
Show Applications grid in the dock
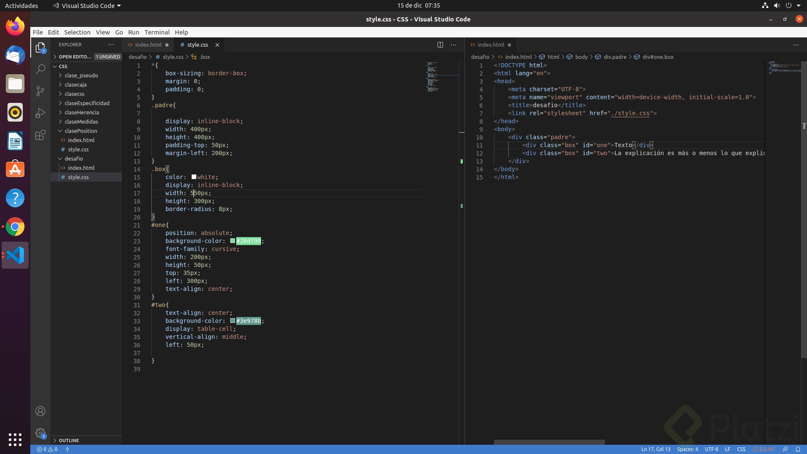pyautogui.click(x=15, y=439)
